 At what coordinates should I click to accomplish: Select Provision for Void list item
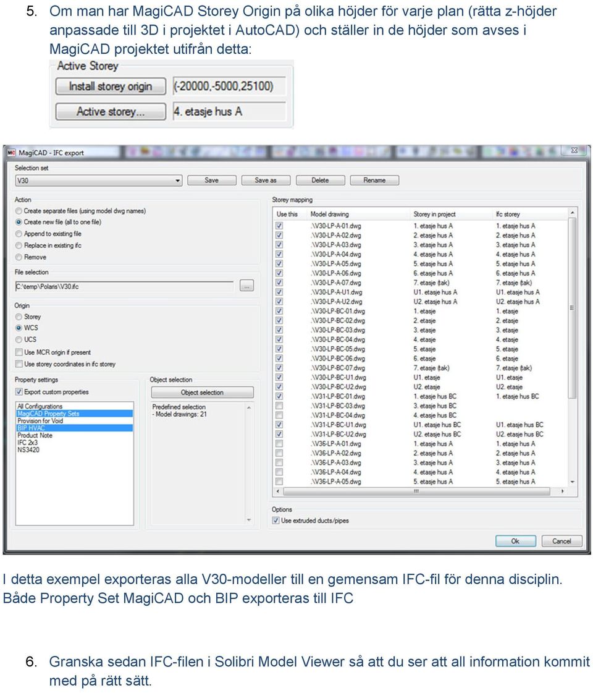pyautogui.click(x=75, y=421)
